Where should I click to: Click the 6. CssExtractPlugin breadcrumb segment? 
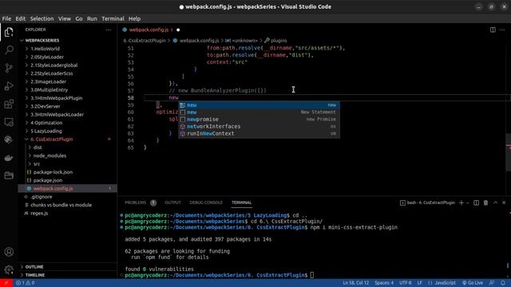coord(145,41)
